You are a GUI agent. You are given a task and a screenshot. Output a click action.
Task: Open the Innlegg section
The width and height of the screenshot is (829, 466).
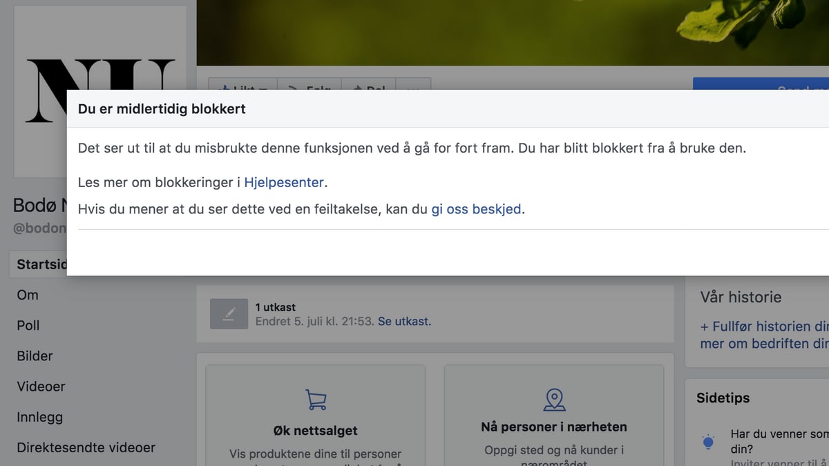[39, 417]
